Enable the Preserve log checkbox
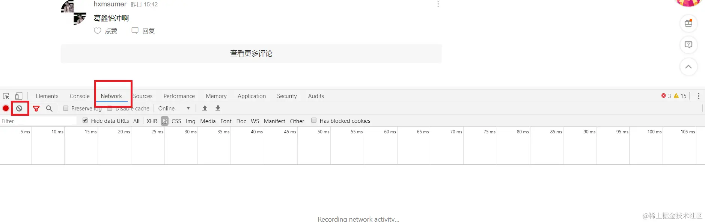Image resolution: width=705 pixels, height=222 pixels. point(66,108)
